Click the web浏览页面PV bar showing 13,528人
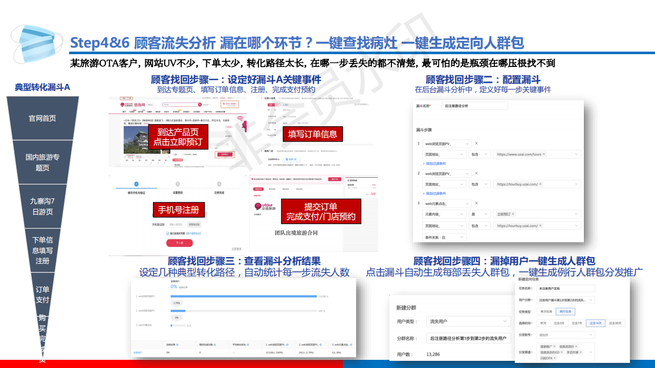Viewport: 655px width, 368px height. click(244, 296)
